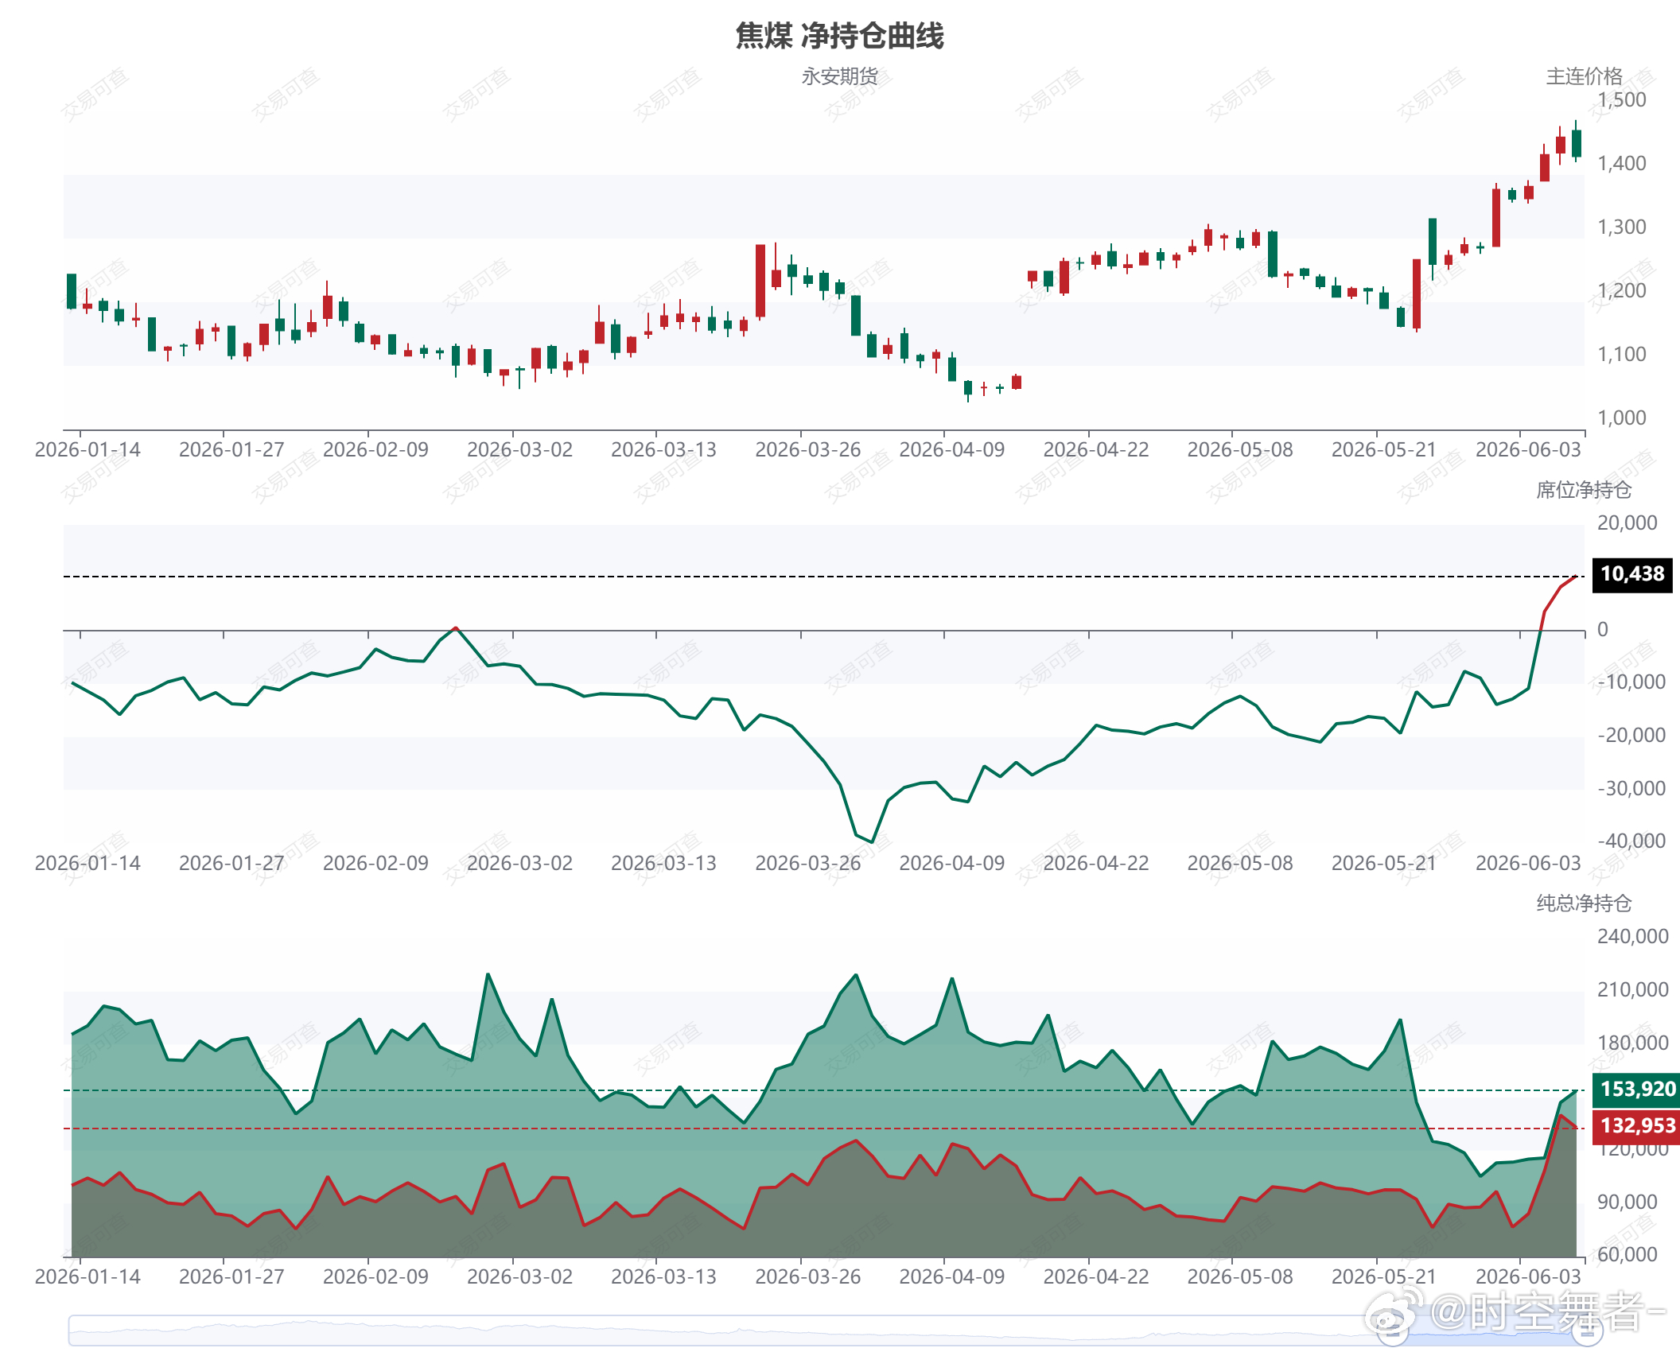This screenshot has width=1680, height=1352.
Task: Click the -30,000 axis label
Action: pyautogui.click(x=1631, y=789)
